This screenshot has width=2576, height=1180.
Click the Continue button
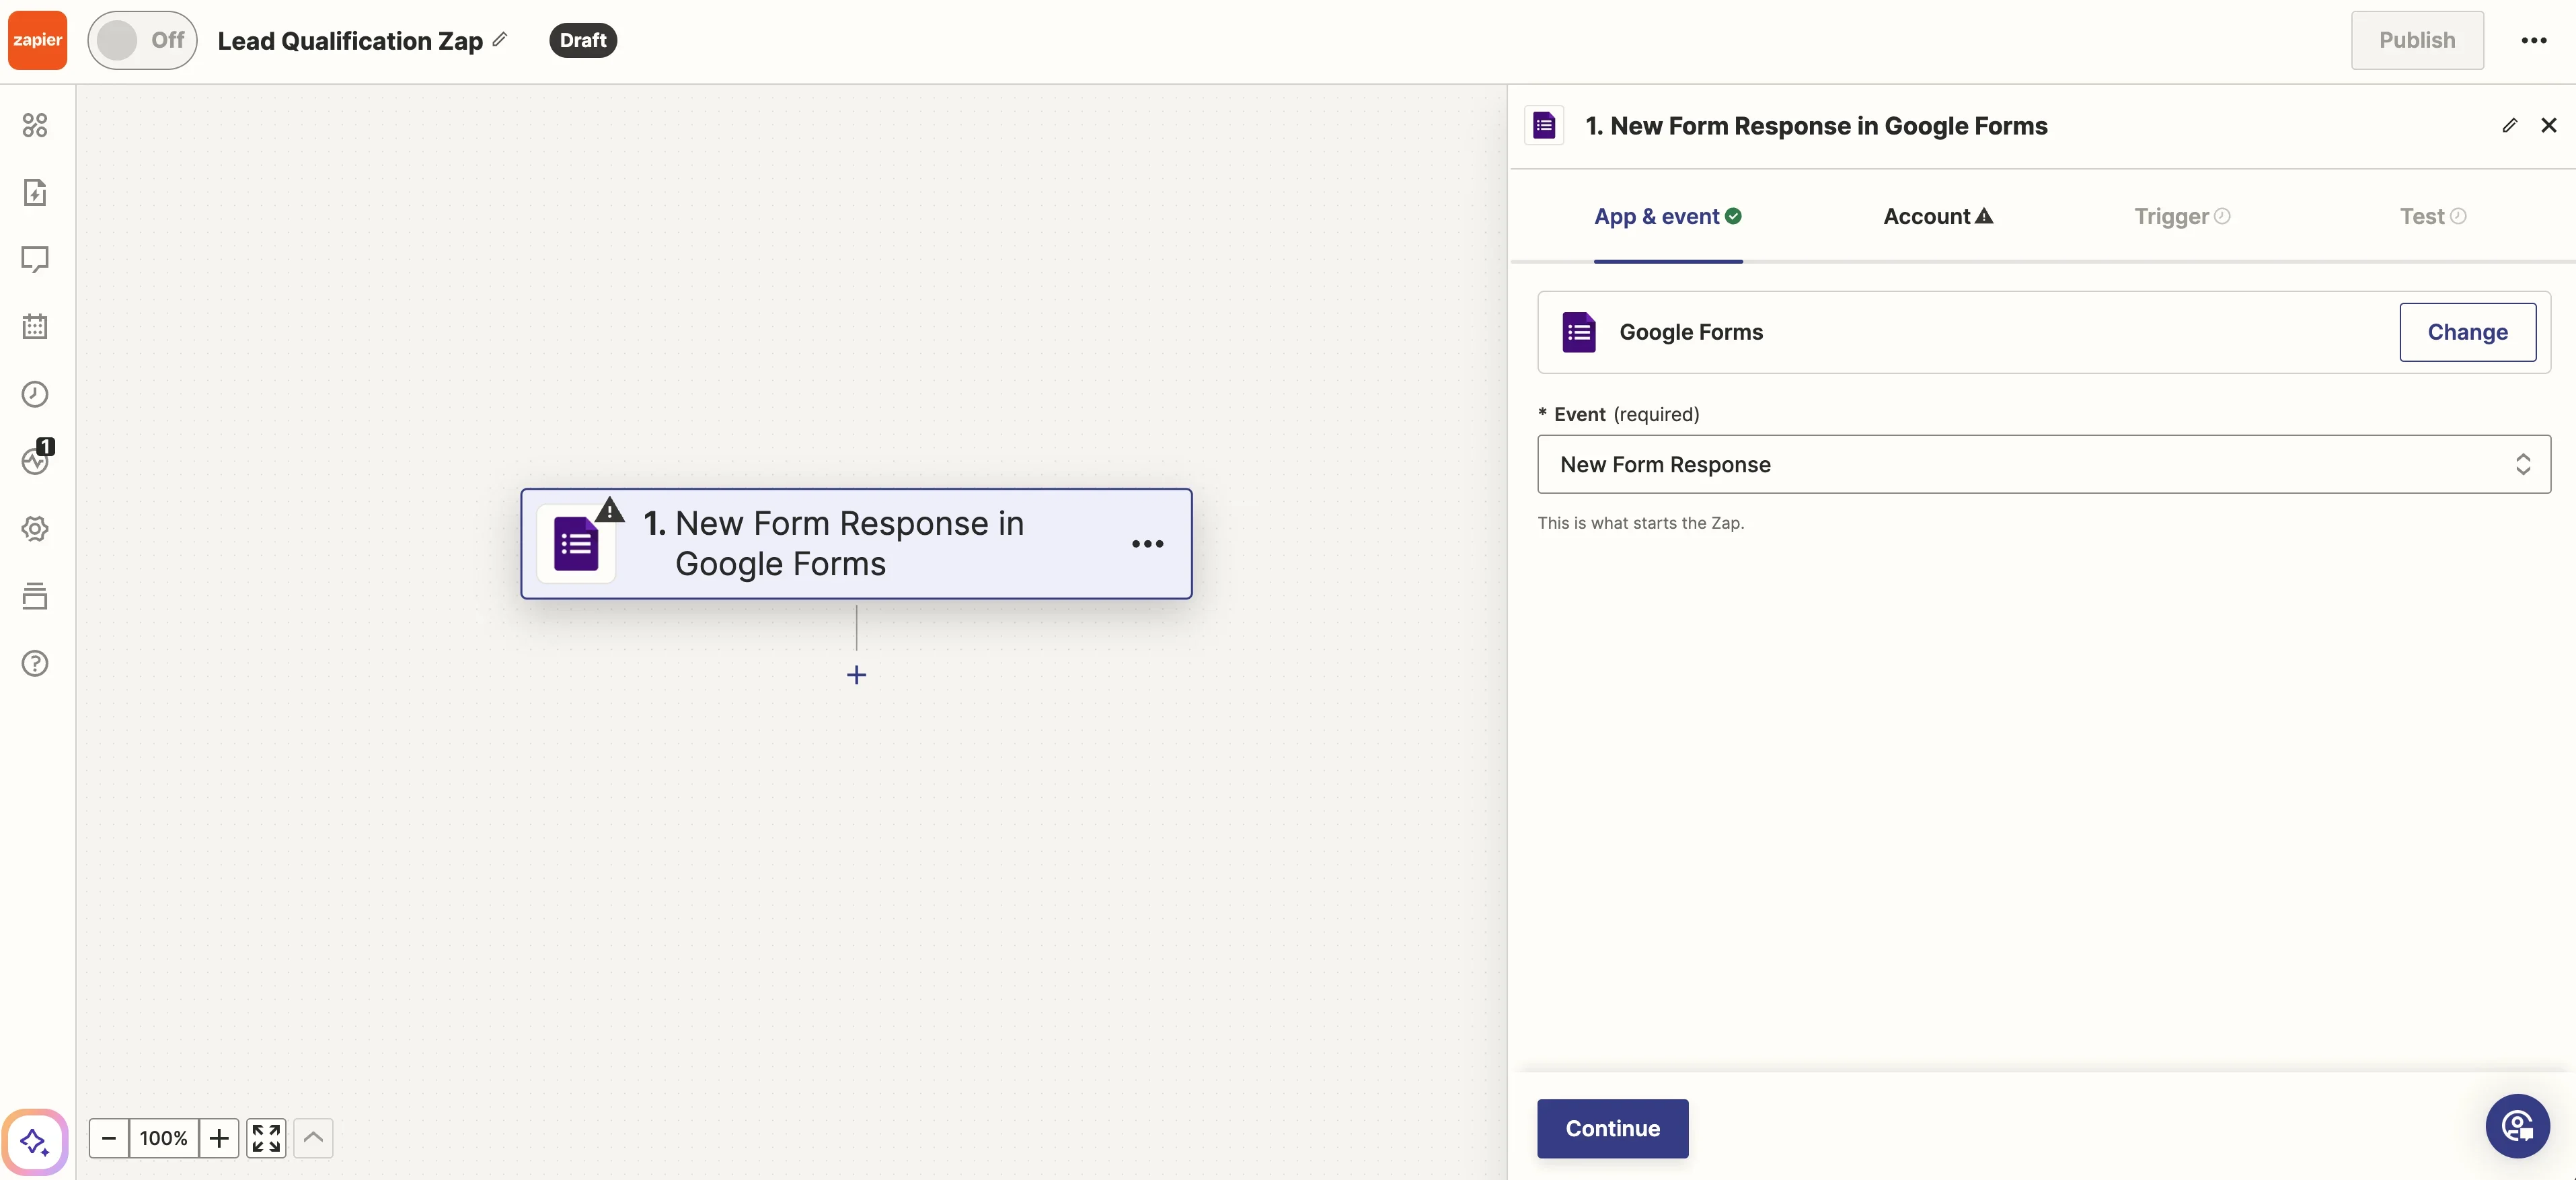[1612, 1128]
